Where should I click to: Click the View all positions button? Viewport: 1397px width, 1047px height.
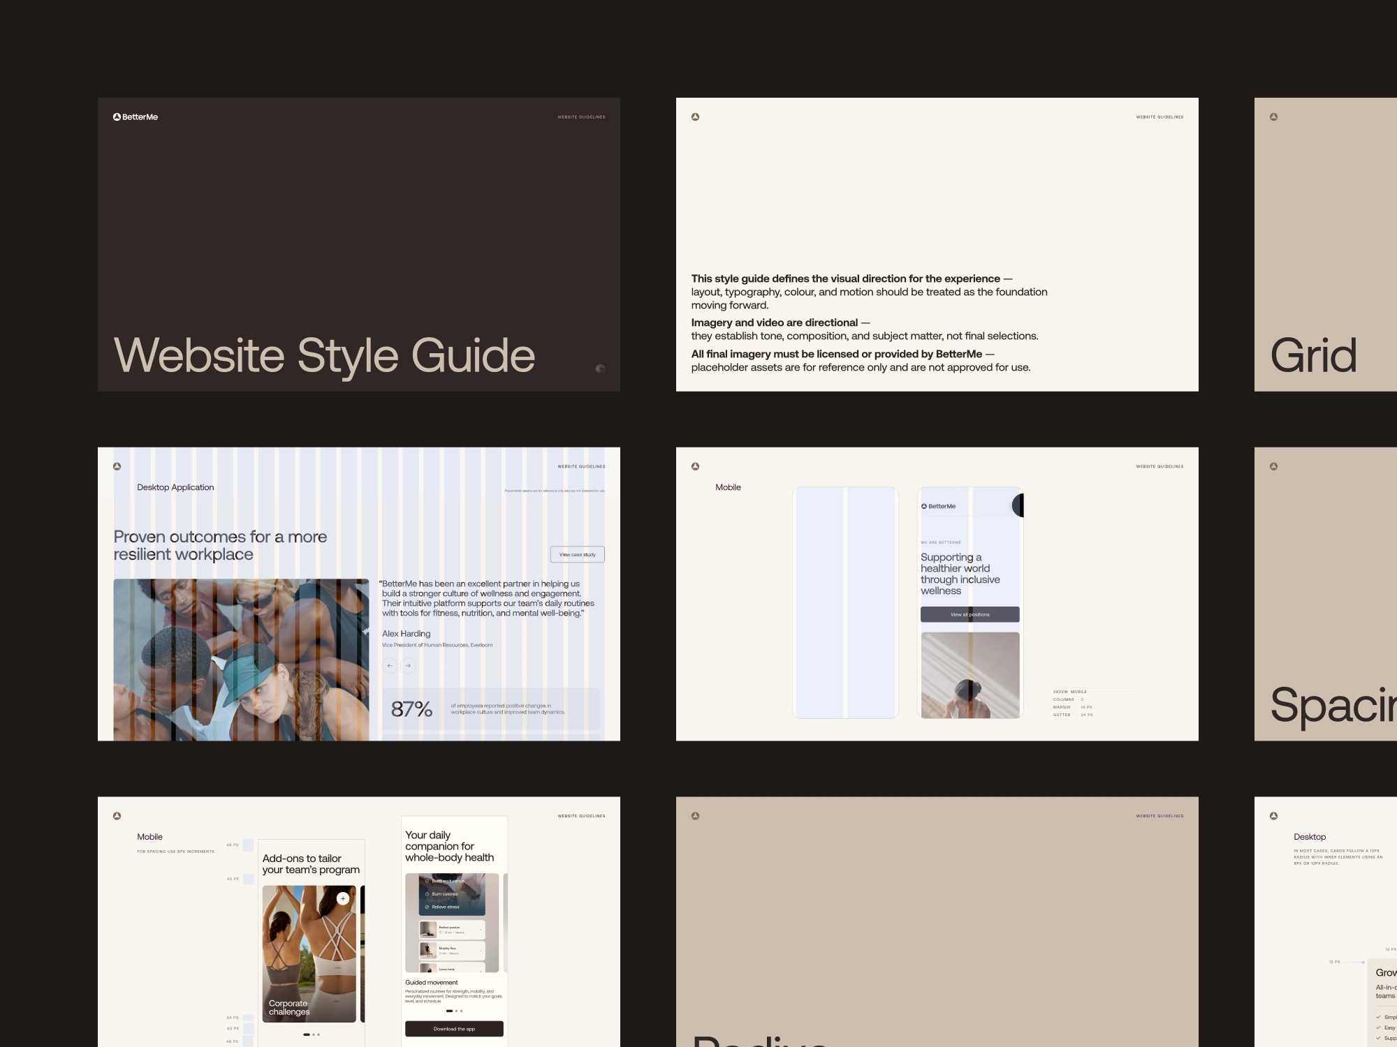[x=970, y=614]
